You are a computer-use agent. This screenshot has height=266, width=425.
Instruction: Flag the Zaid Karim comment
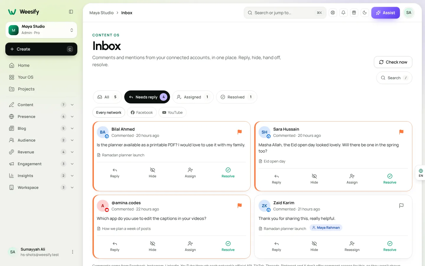401,206
